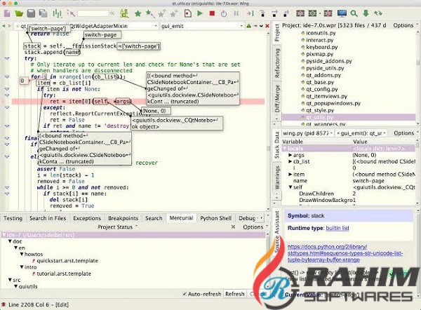The width and height of the screenshot is (421, 310).
Task: Open the docs.python.org library link
Action: pos(345,253)
